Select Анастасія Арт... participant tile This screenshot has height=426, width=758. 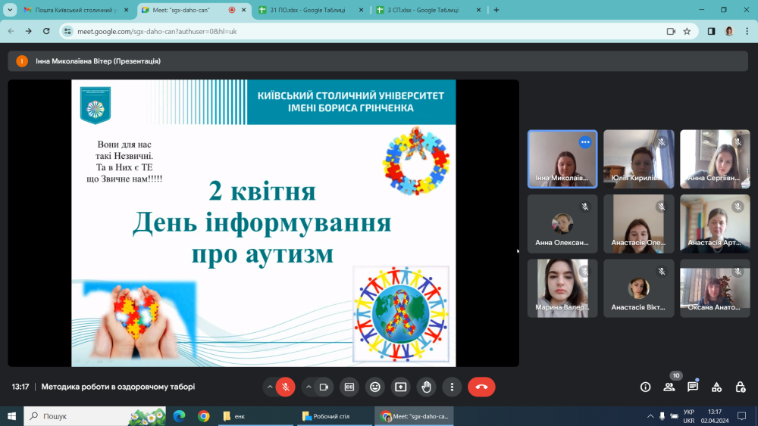tap(715, 224)
